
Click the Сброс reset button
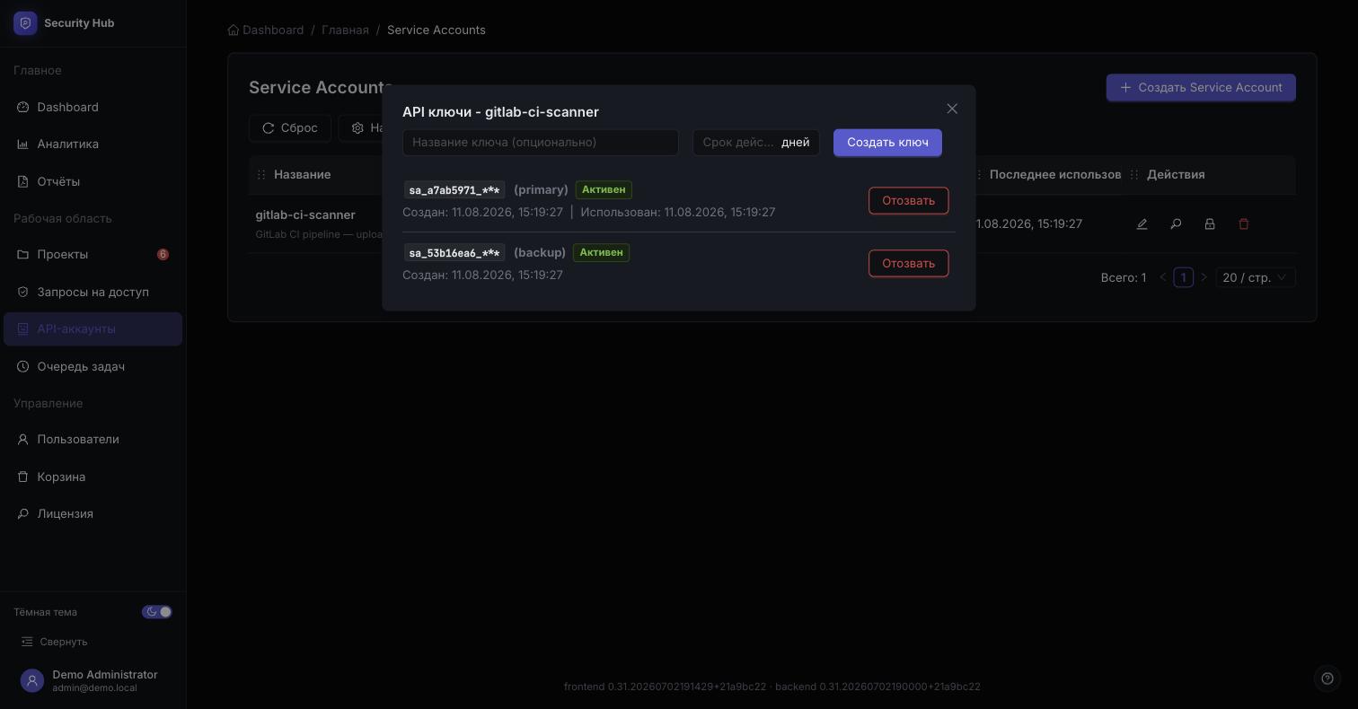coord(290,128)
